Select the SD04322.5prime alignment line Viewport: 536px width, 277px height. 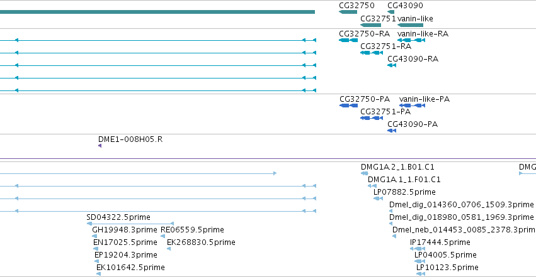click(x=130, y=224)
